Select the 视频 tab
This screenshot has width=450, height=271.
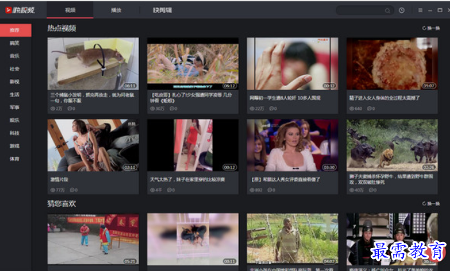pos(70,10)
